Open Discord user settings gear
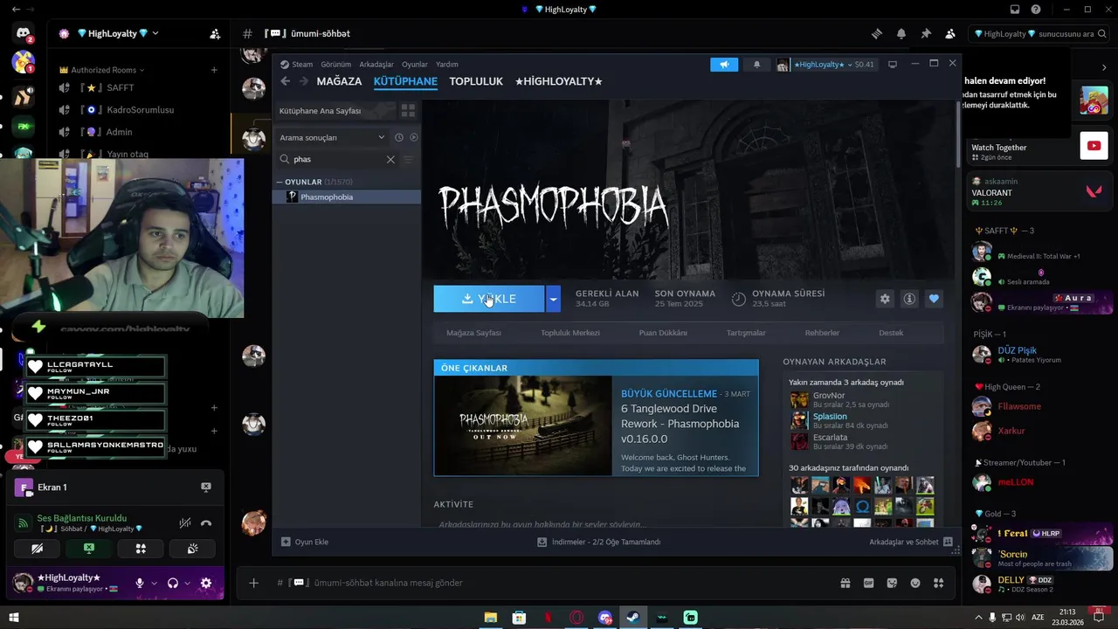1118x629 pixels. [206, 583]
